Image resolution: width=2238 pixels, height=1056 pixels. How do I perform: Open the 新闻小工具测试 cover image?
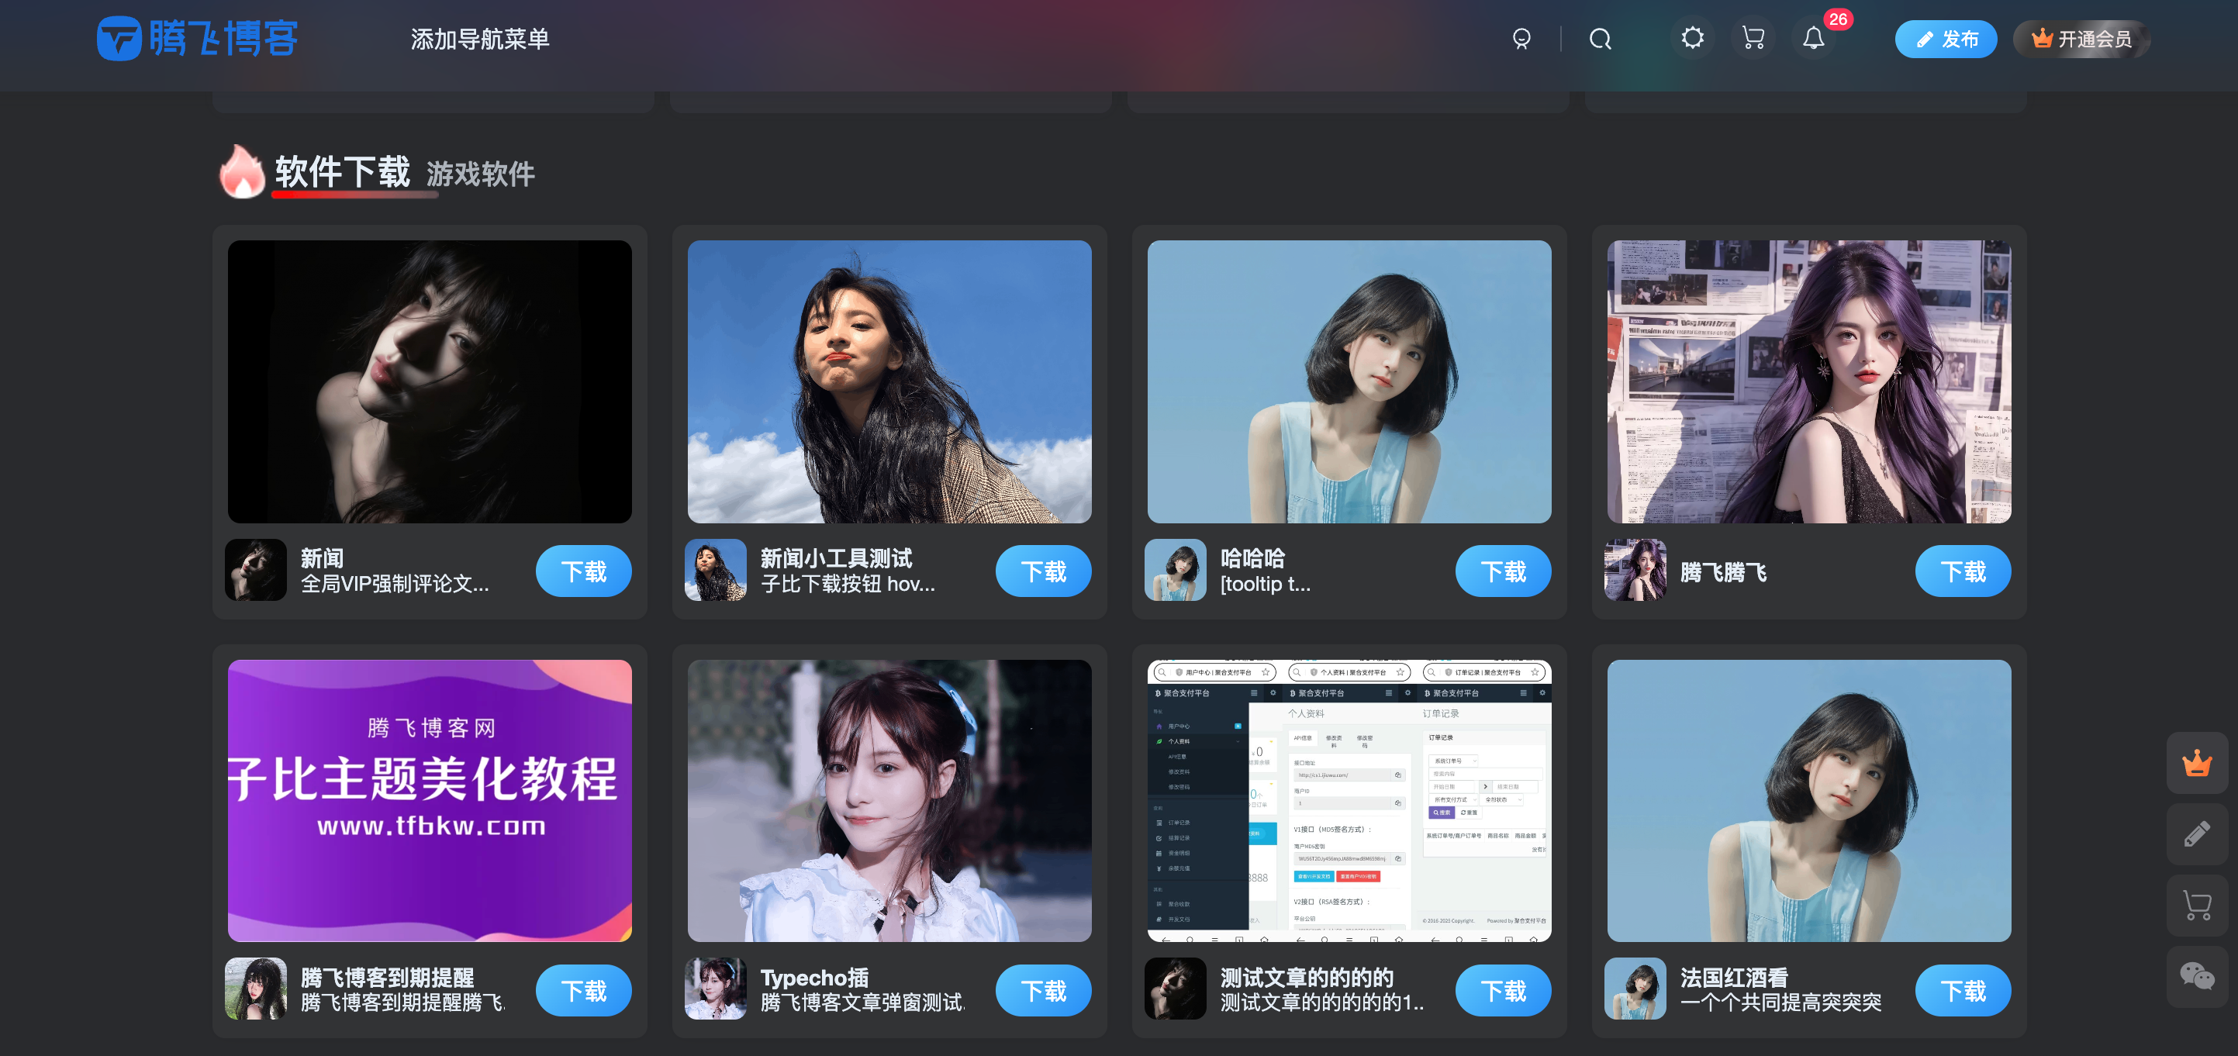click(x=889, y=382)
